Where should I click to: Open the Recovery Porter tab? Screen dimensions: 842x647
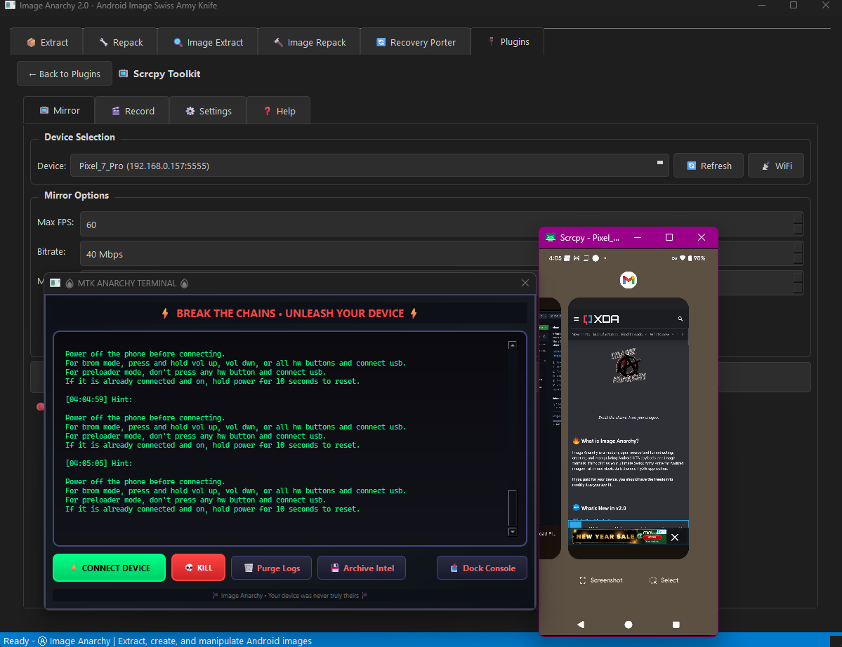(x=416, y=42)
